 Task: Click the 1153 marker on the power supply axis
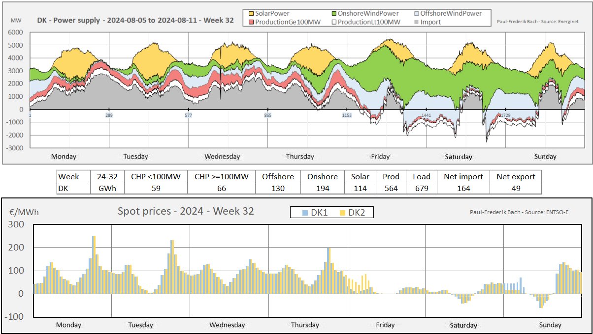click(347, 115)
